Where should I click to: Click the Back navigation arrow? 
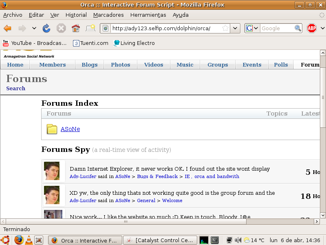[7, 28]
